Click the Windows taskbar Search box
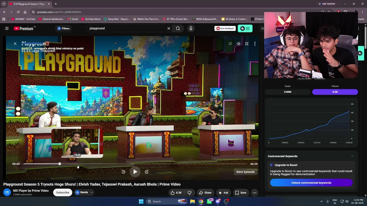Image resolution: width=367 pixels, height=206 pixels. [167, 201]
